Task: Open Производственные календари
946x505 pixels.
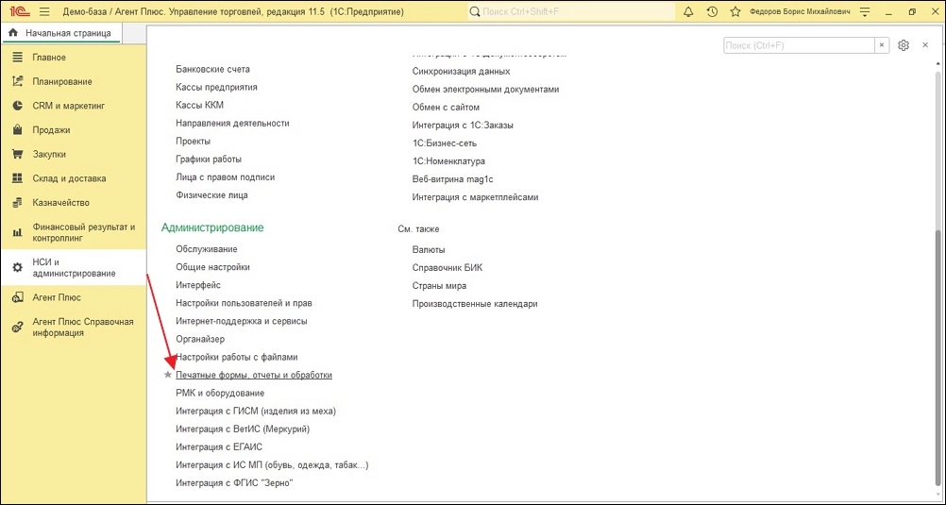Action: [475, 304]
